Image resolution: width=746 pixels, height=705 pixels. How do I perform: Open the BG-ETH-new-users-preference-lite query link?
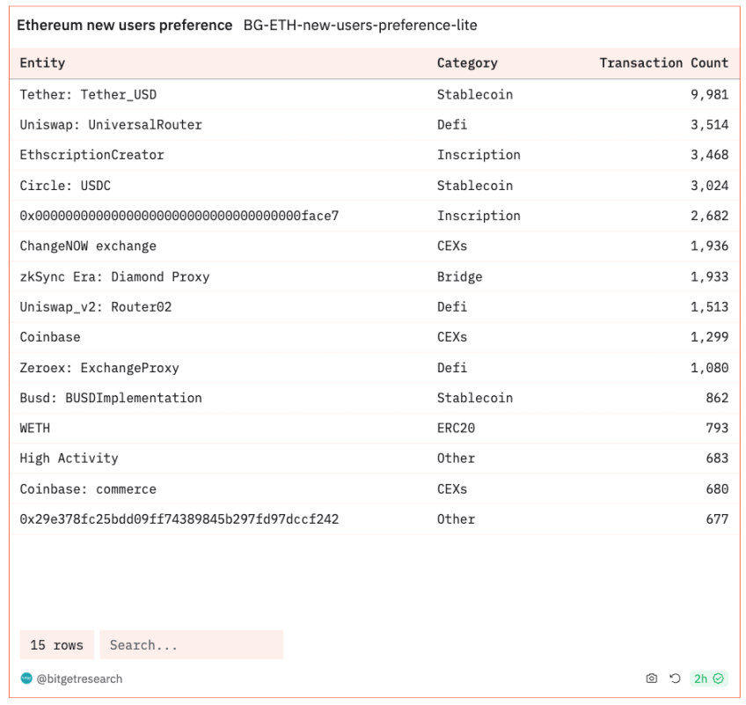coord(360,26)
